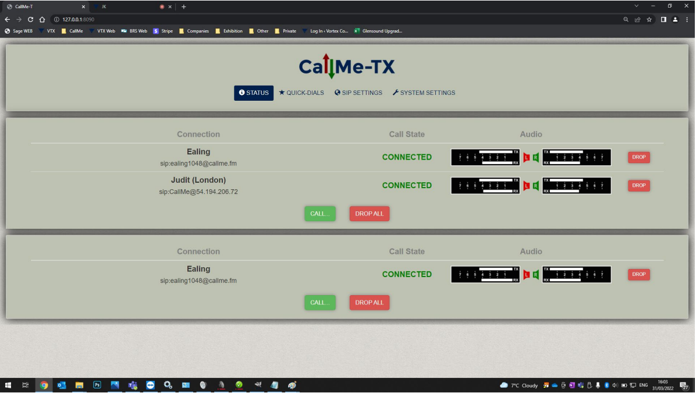Select the star icon beside QUICK-DIALS
696x393 pixels.
coord(280,92)
